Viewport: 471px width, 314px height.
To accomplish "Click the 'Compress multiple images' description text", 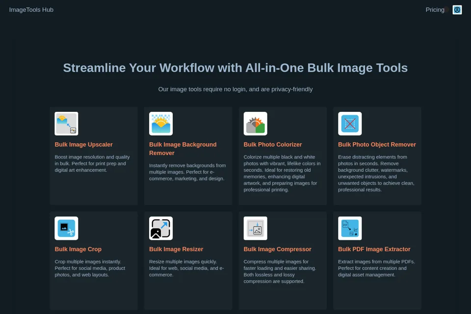I will [280, 271].
